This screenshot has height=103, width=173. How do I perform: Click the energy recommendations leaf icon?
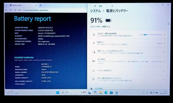coord(94,35)
